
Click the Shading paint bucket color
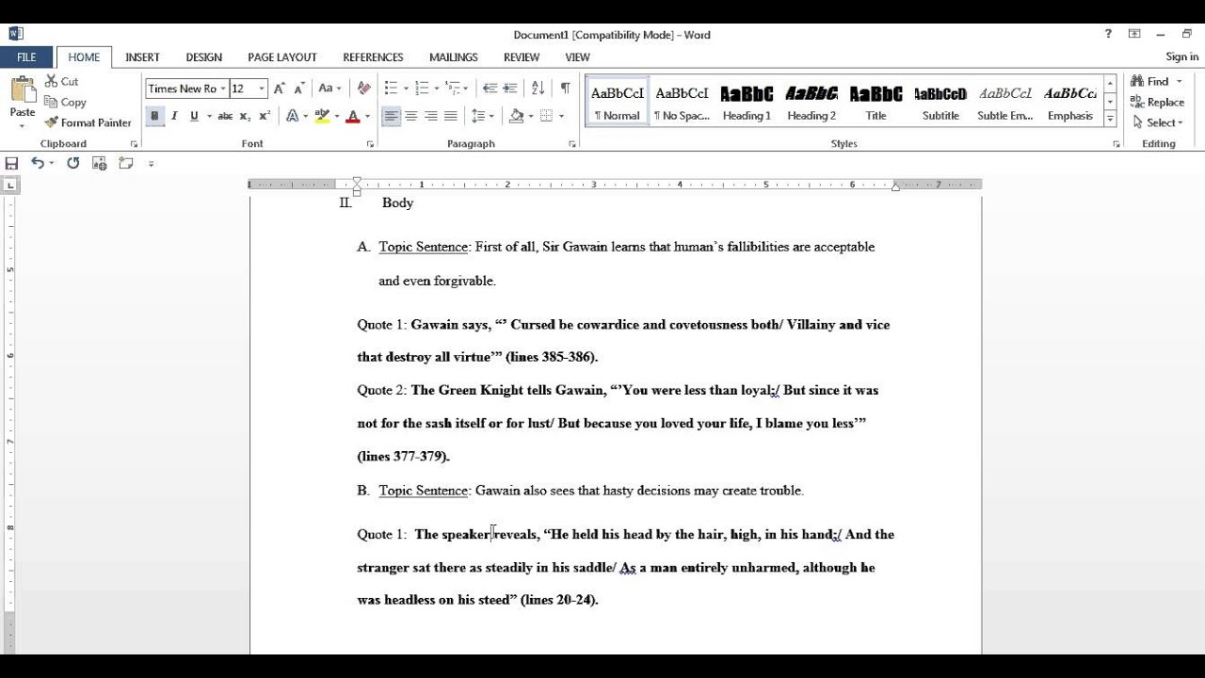pos(516,116)
